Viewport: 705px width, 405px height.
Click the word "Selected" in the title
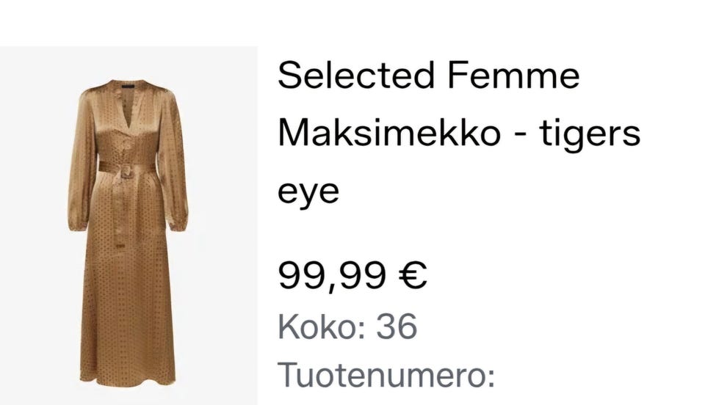point(352,76)
